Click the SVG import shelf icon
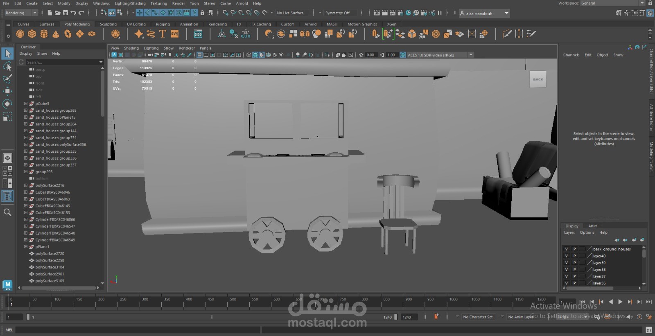Viewport: 655px width, 336px height. [x=175, y=34]
